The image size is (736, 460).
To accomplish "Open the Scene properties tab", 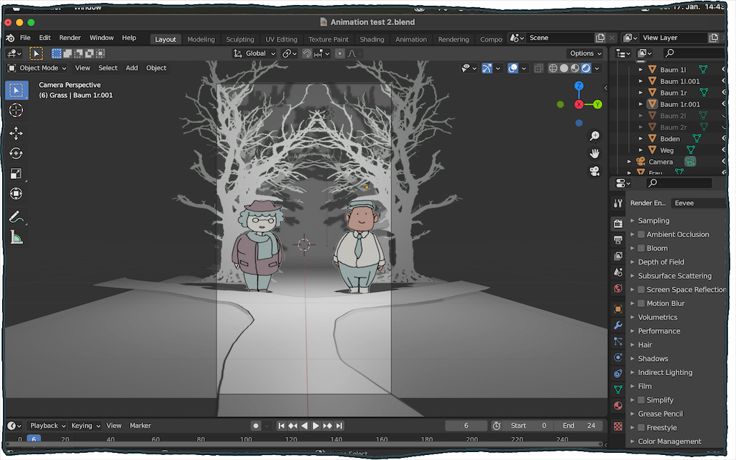I will (618, 272).
